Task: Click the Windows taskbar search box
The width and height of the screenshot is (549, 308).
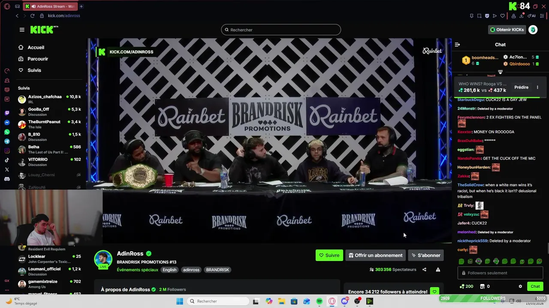Action: point(218,301)
